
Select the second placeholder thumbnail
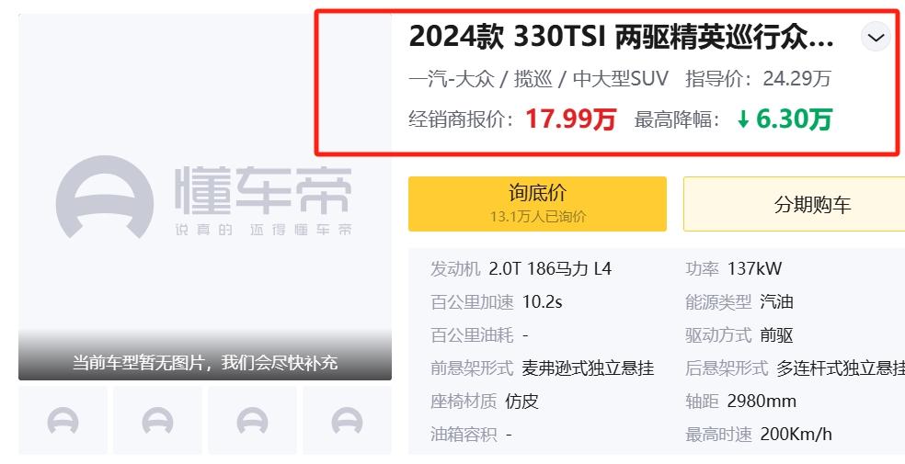click(157, 420)
